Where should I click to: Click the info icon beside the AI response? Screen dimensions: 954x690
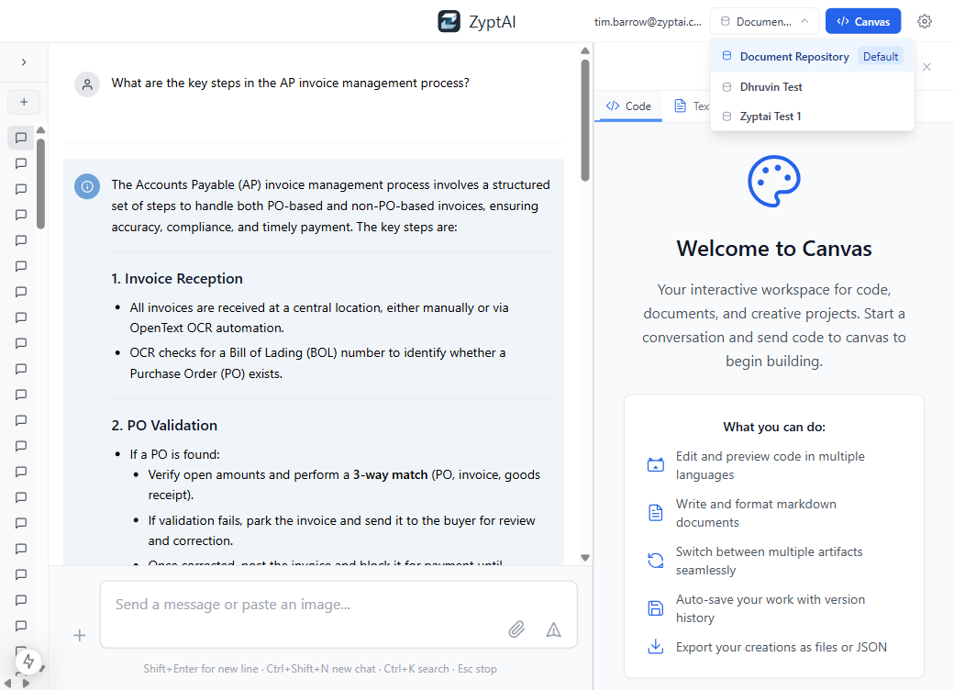coord(87,186)
